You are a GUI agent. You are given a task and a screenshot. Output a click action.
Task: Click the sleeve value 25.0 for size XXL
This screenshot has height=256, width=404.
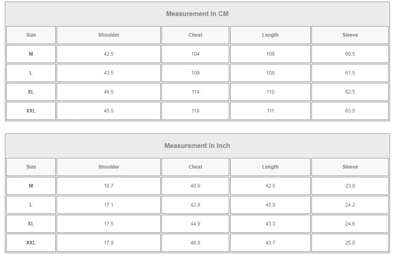click(x=350, y=243)
